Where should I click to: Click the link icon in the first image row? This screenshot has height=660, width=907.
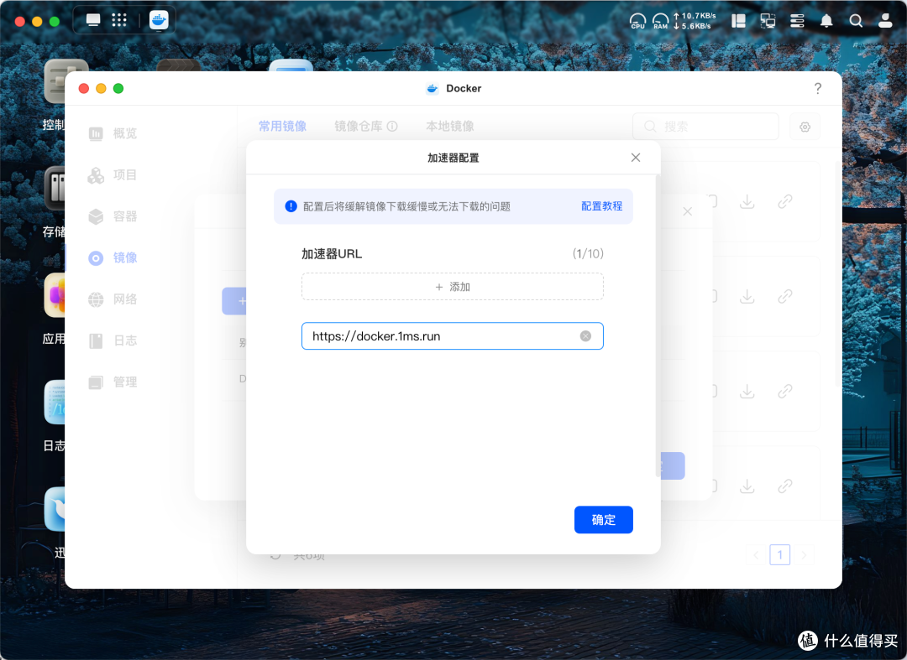[x=785, y=201]
